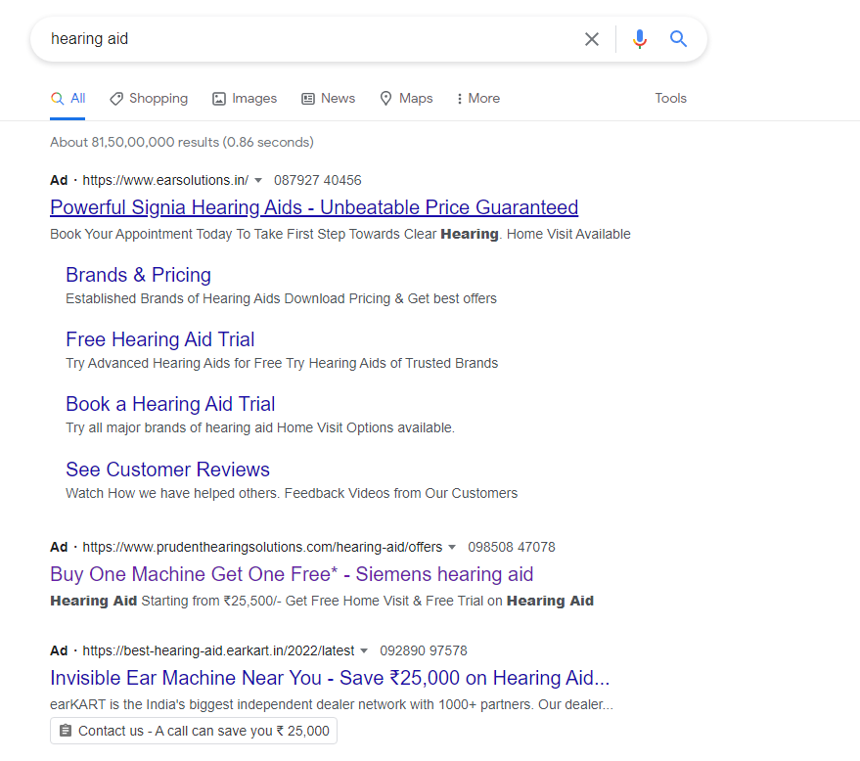Click the blue magnifying glass search icon
The image size is (860, 761).
[x=678, y=39]
